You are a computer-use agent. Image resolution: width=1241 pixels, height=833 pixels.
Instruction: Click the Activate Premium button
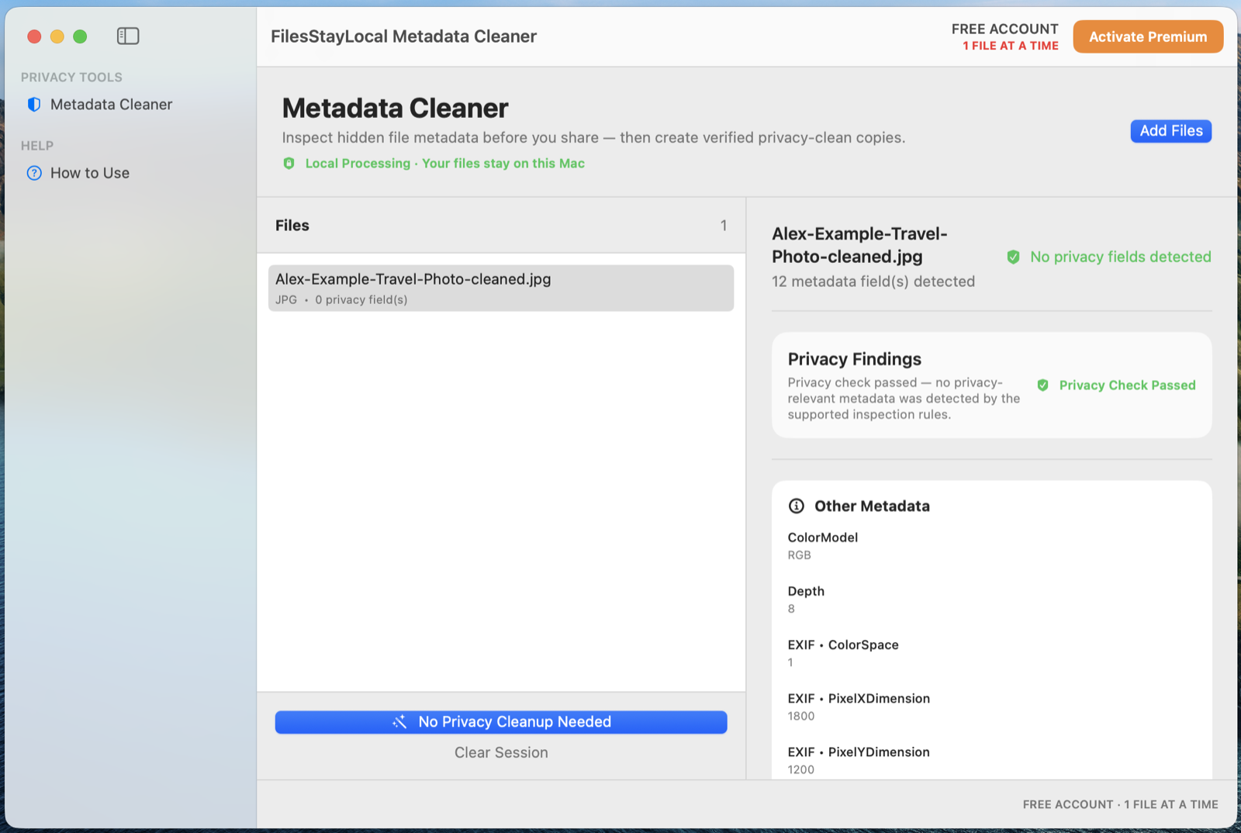tap(1148, 36)
